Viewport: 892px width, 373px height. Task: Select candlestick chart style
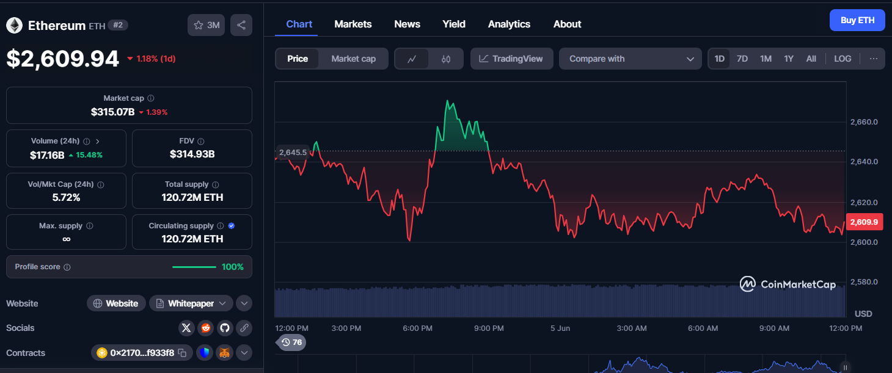445,59
